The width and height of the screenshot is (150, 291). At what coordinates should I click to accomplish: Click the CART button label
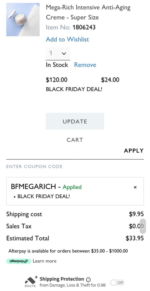75,140
